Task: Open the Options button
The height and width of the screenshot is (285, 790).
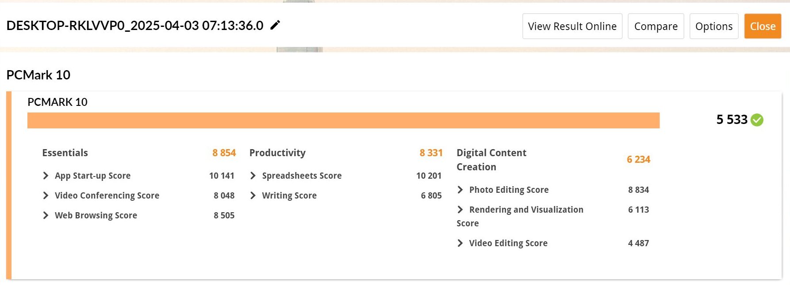Action: (714, 26)
